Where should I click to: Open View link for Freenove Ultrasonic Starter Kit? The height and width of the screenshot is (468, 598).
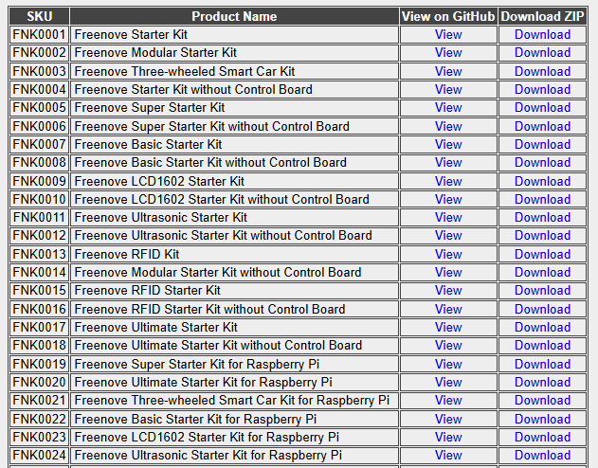(x=448, y=218)
